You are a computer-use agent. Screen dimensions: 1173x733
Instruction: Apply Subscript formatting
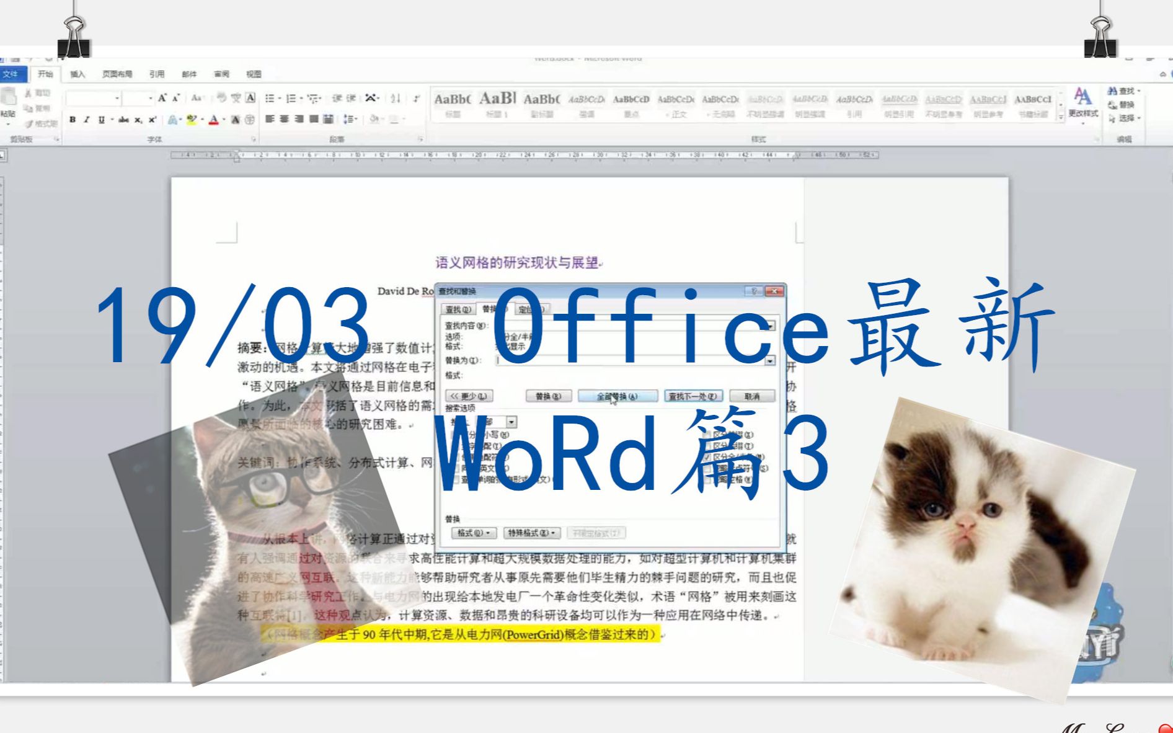(x=138, y=119)
